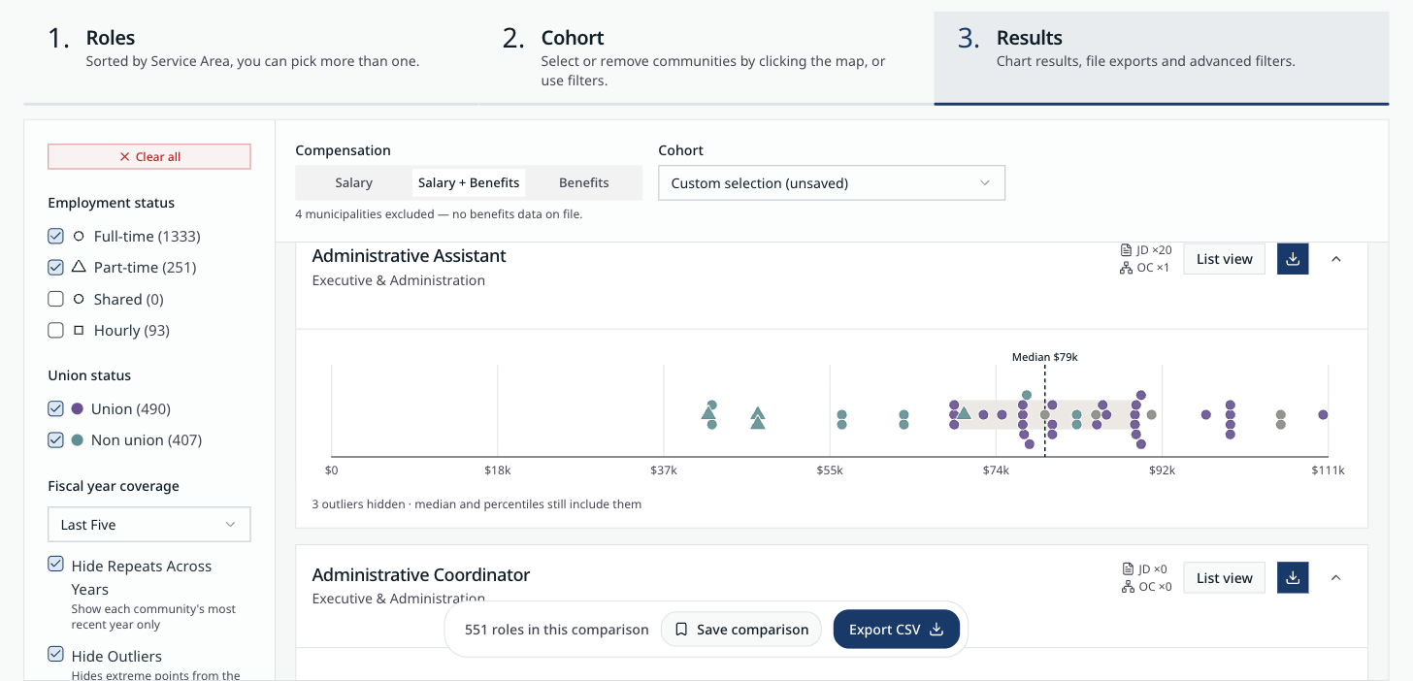Toggle the Full-time (1333) checkbox
This screenshot has width=1413, height=681.
(56, 236)
